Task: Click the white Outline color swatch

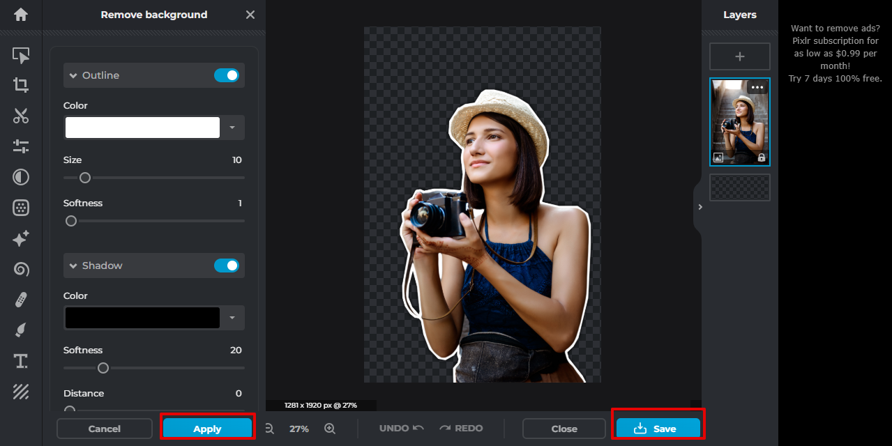Action: [x=142, y=128]
